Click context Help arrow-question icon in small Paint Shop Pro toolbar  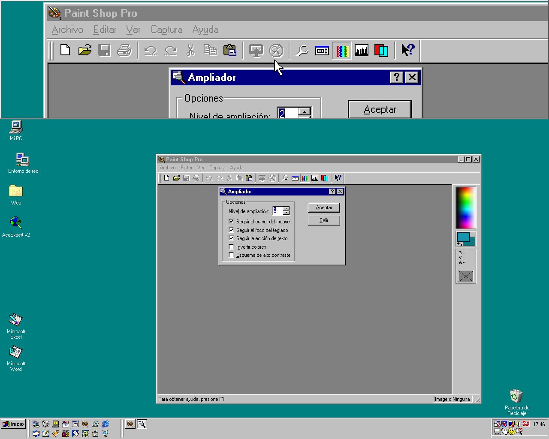click(338, 178)
